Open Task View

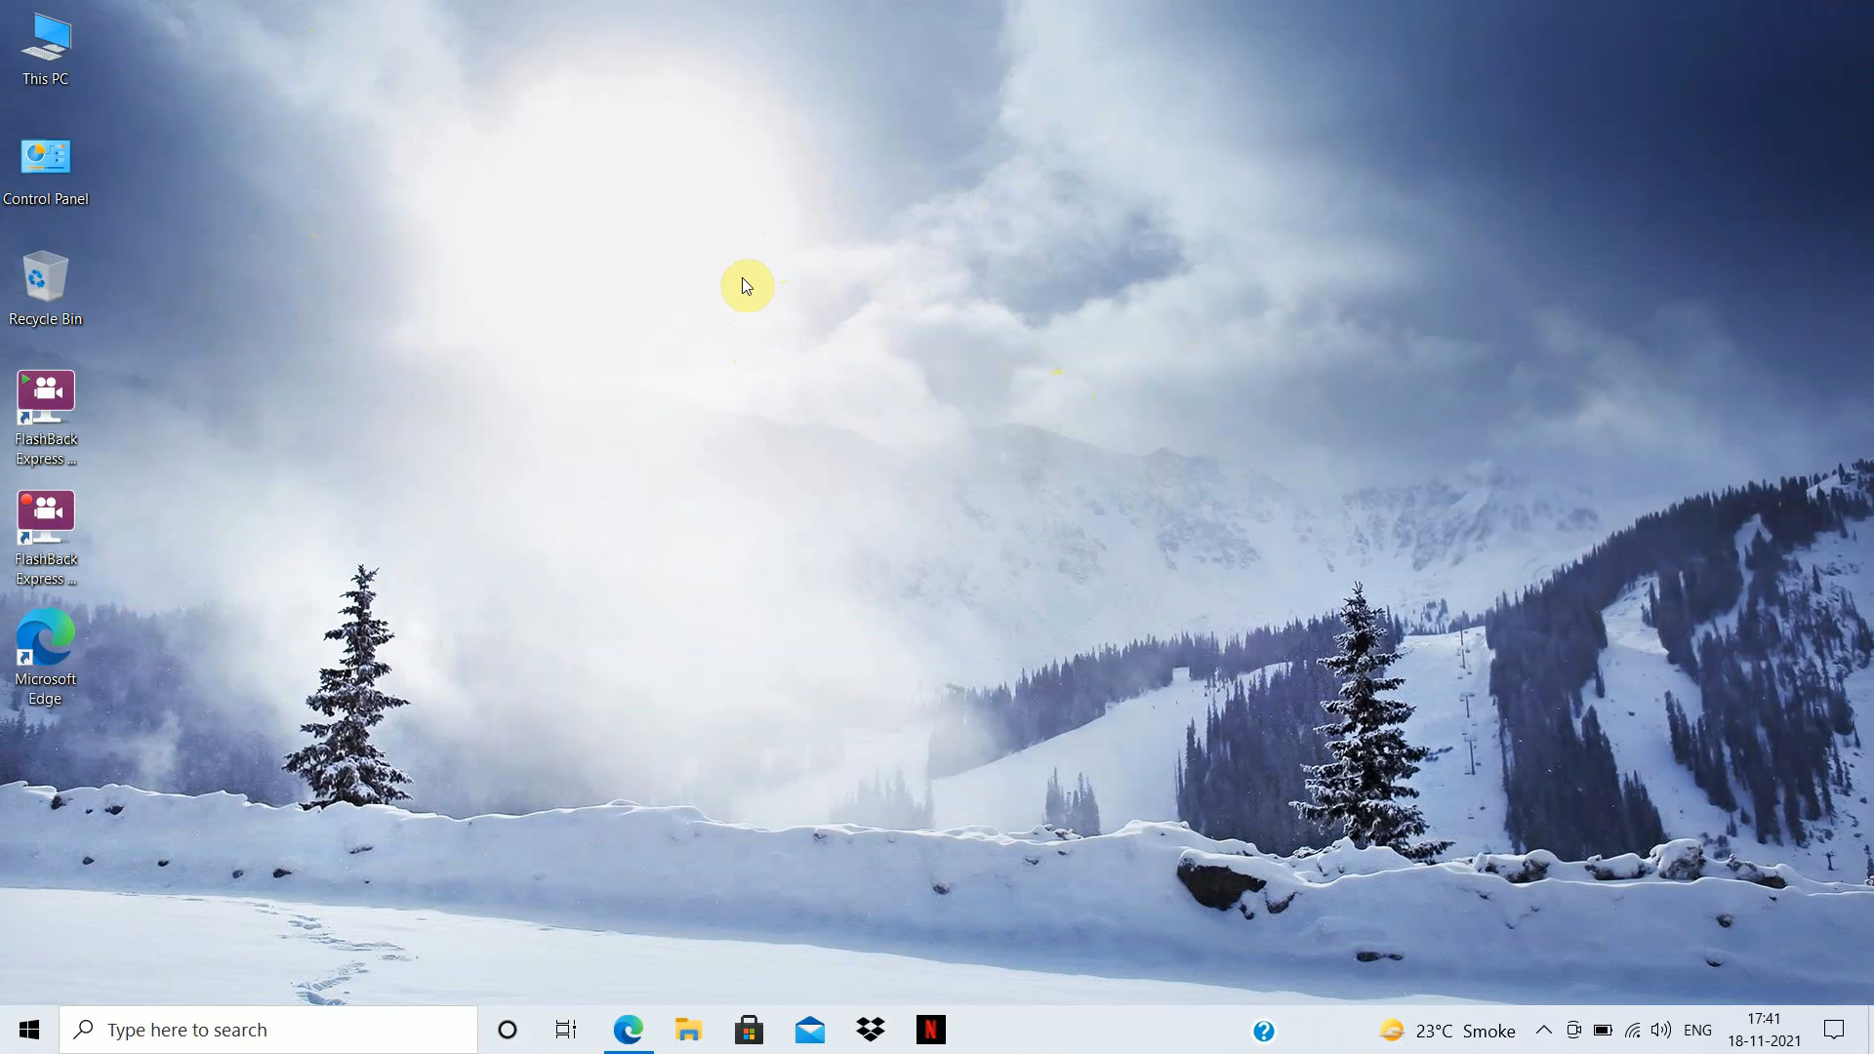tap(565, 1030)
